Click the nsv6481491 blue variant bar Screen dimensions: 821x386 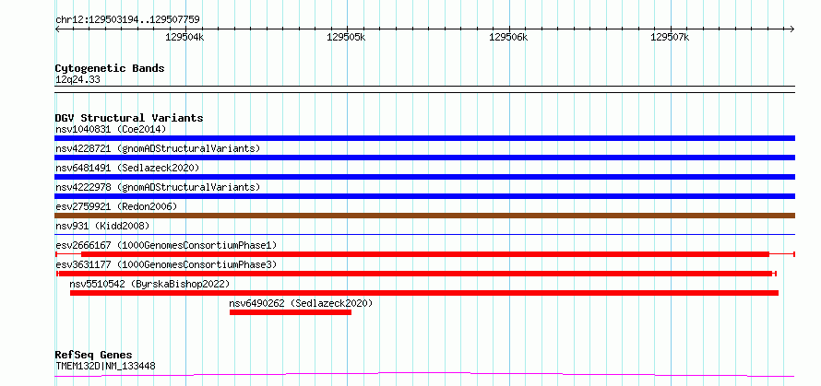[424, 177]
